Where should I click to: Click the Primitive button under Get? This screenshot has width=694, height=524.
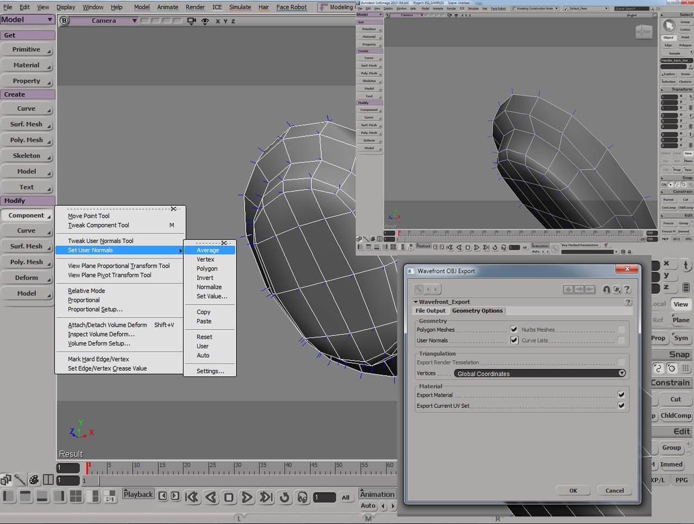click(26, 49)
